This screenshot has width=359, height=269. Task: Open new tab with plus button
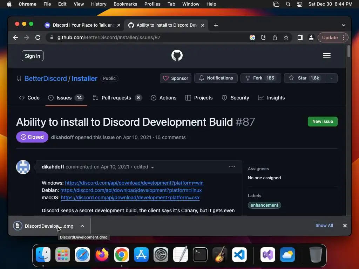(x=216, y=25)
